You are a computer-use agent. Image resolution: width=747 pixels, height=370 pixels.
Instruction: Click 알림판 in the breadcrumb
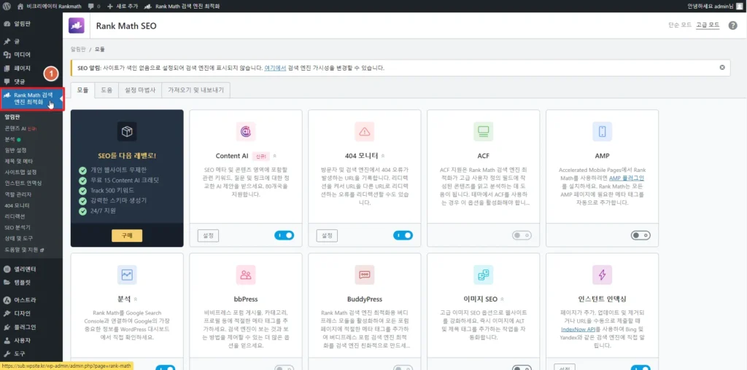click(78, 49)
